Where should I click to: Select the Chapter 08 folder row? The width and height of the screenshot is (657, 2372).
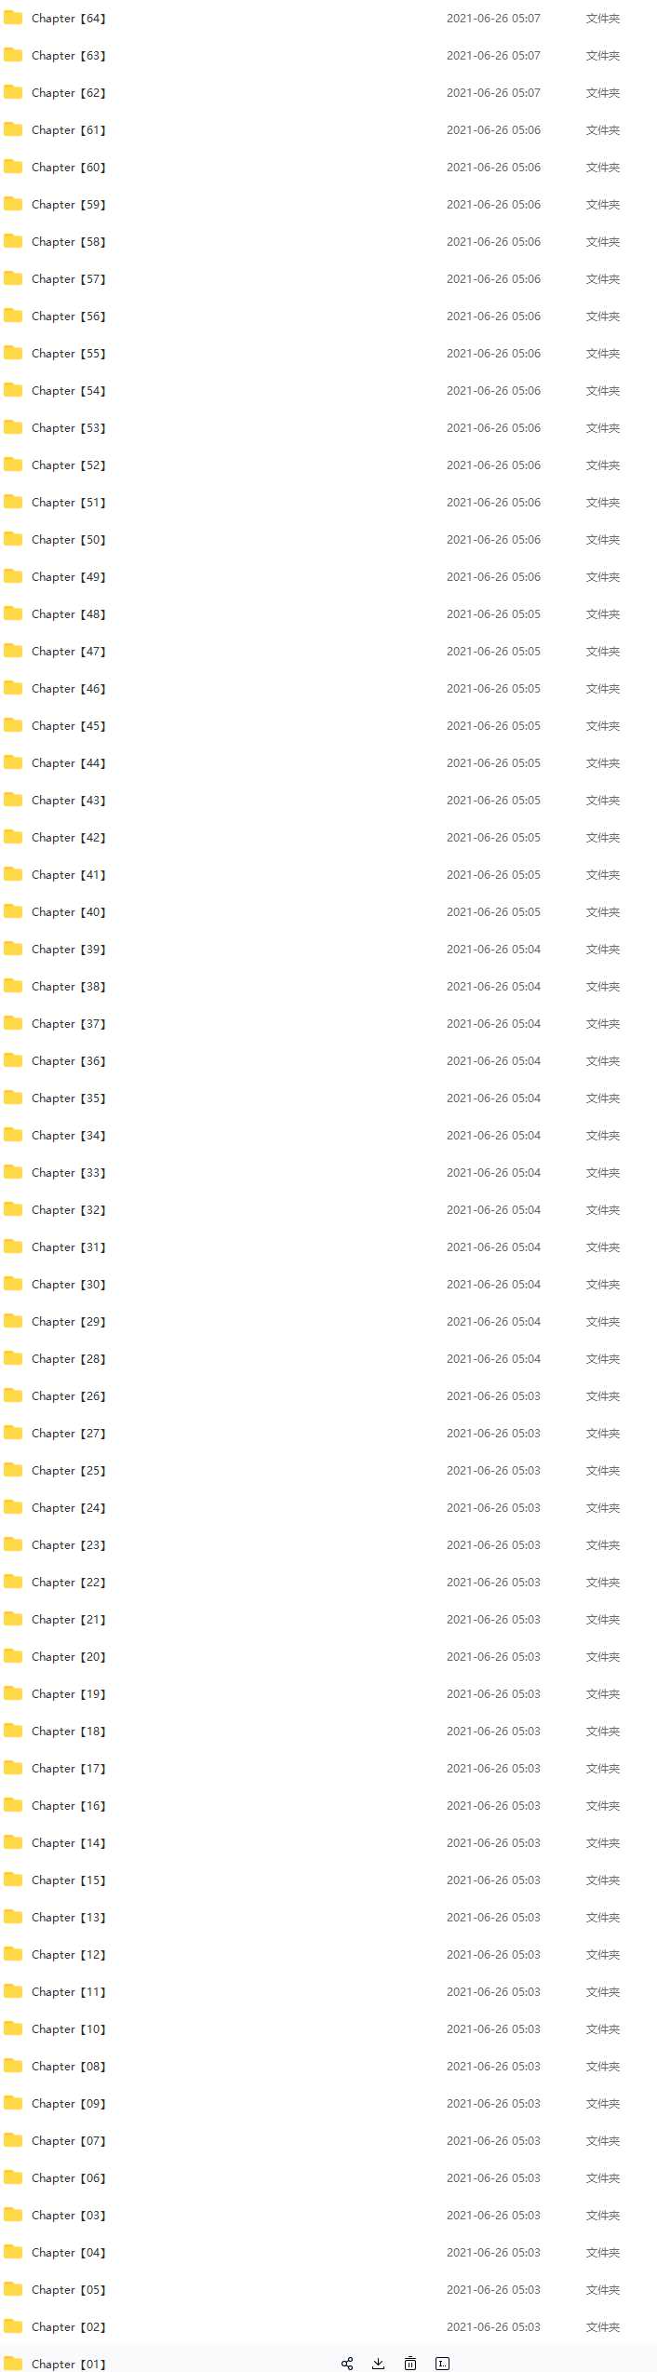pos(68,2067)
